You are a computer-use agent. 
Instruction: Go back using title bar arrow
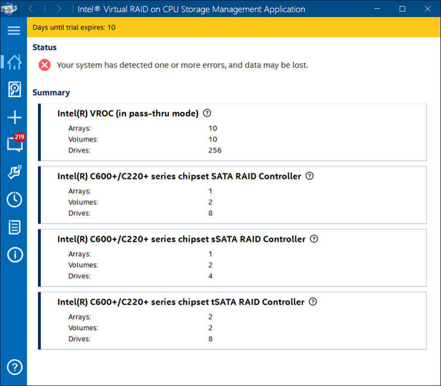click(x=31, y=9)
